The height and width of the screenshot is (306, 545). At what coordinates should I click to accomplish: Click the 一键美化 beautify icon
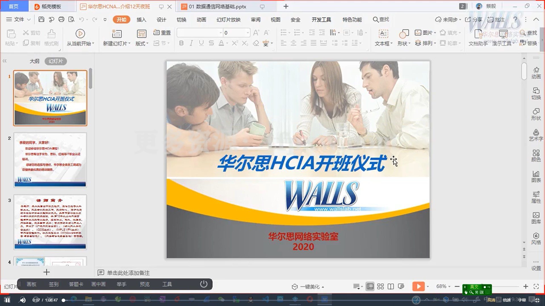[x=294, y=286]
